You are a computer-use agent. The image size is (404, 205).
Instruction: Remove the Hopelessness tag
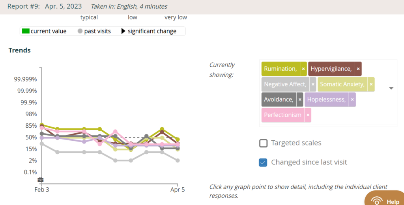(x=352, y=99)
